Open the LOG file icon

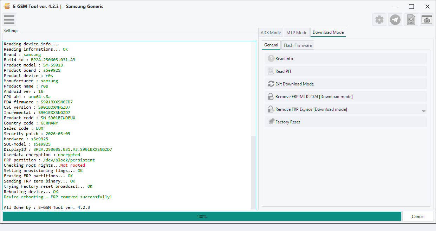pos(411,20)
